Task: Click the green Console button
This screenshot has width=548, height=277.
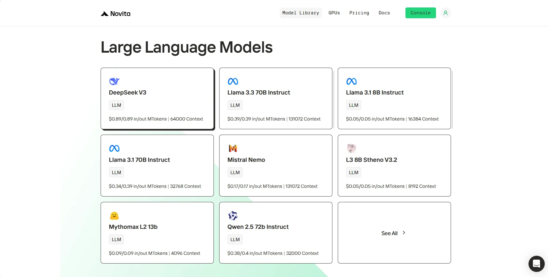Action: click(x=420, y=13)
